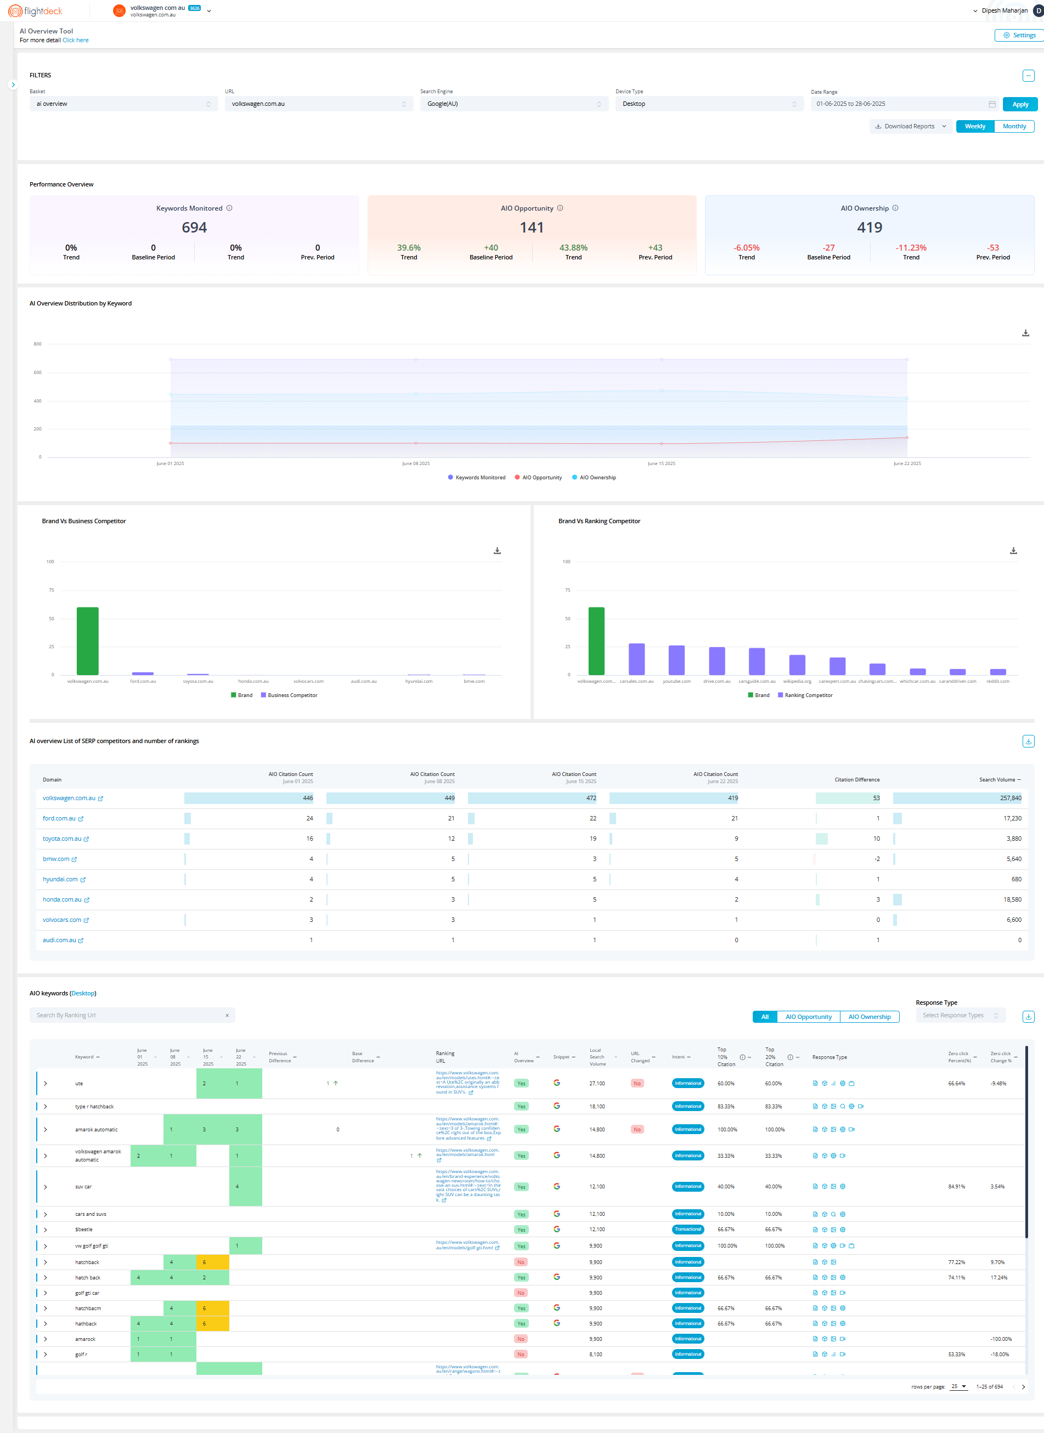Download the Brand Vs Ranking Competitor chart

[1013, 551]
